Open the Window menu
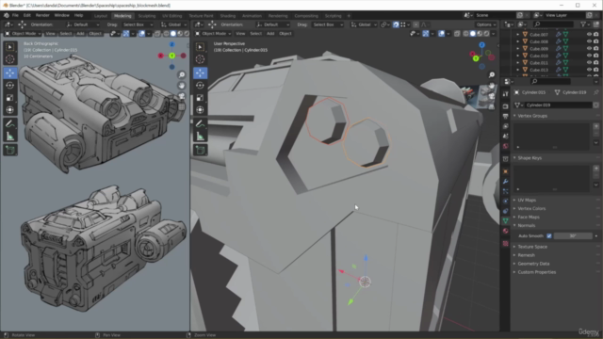Viewport: 603px width, 339px height. tap(61, 15)
